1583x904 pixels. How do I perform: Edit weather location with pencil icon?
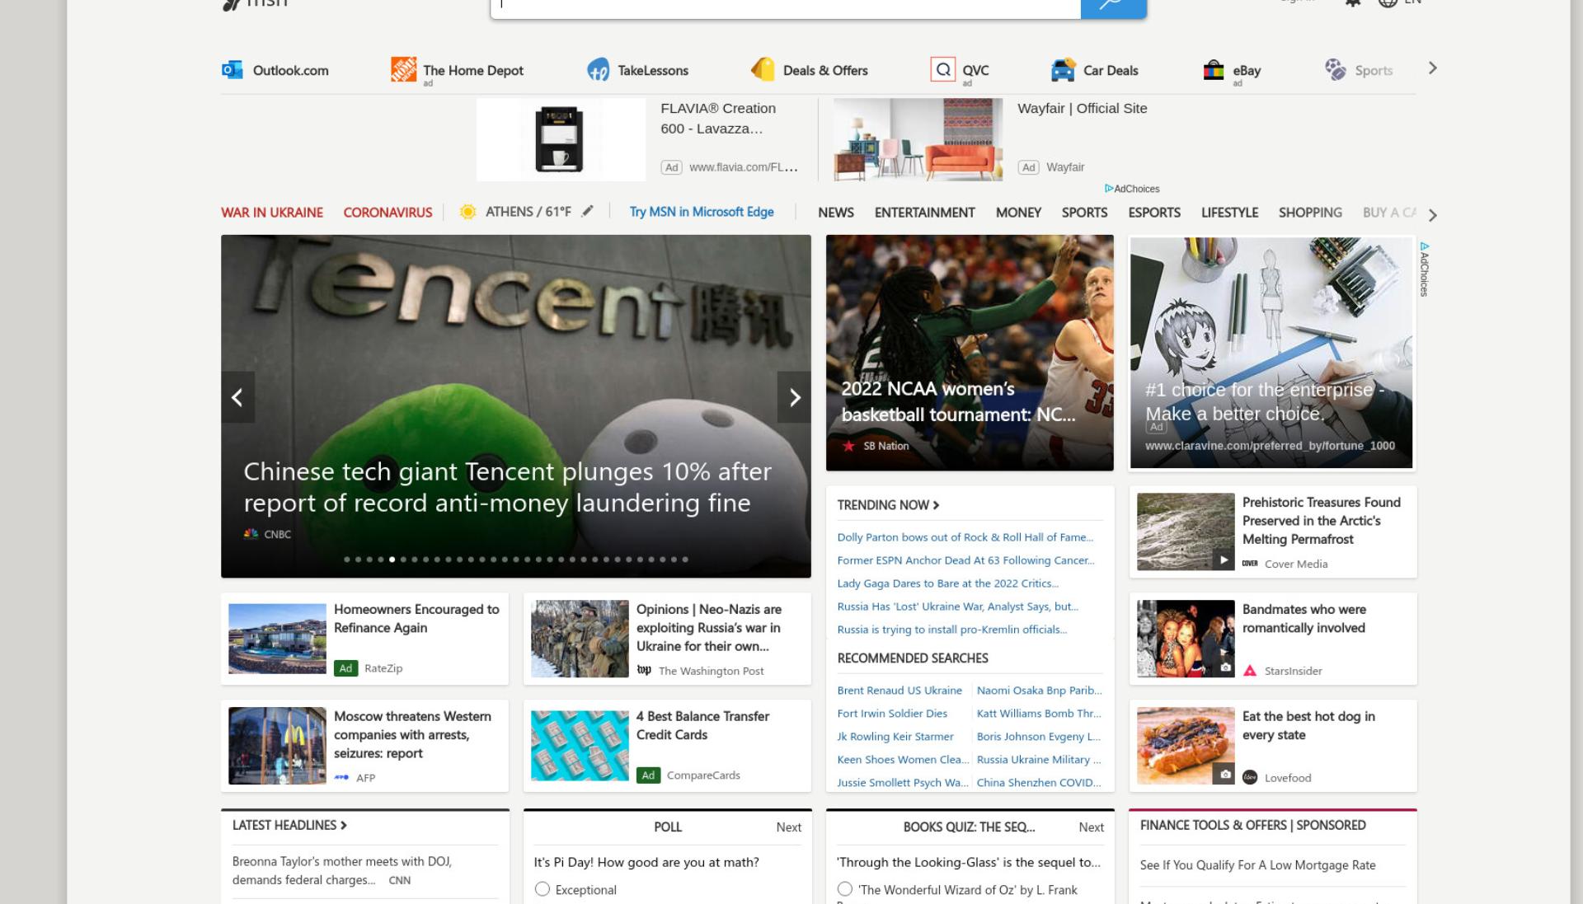pos(587,211)
